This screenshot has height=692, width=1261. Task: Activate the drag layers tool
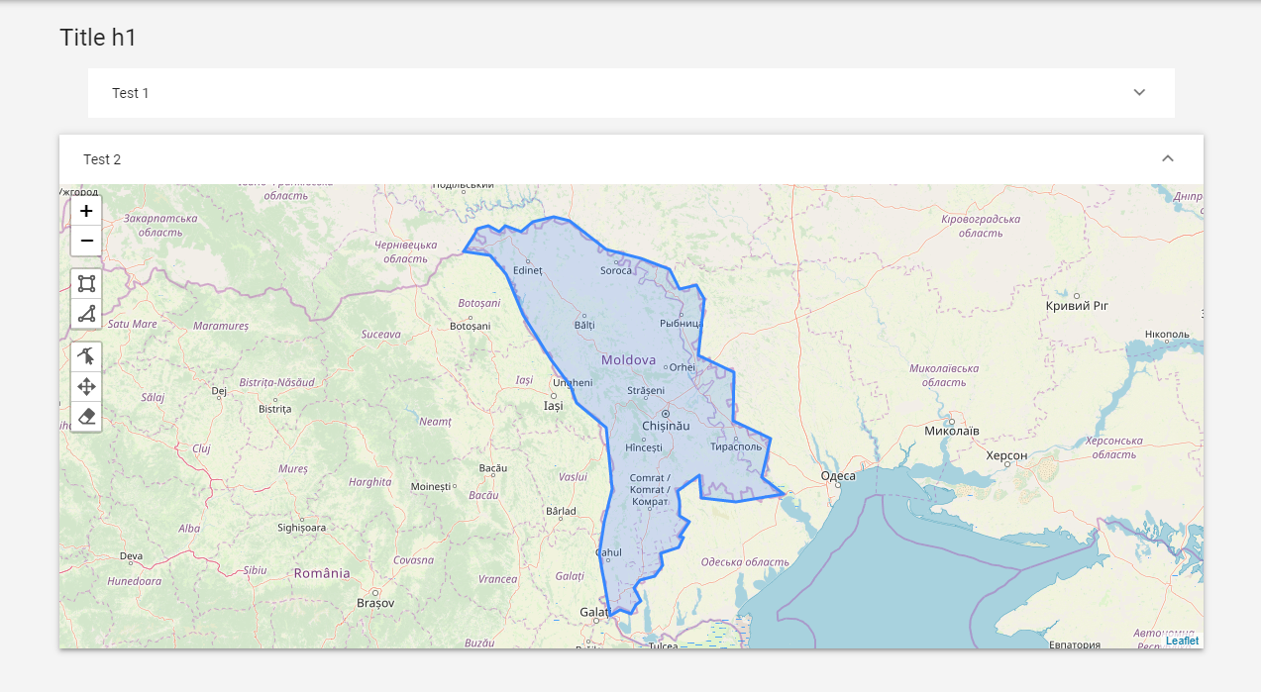[86, 386]
